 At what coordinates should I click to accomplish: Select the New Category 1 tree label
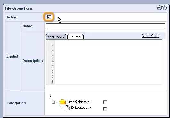(x=79, y=101)
